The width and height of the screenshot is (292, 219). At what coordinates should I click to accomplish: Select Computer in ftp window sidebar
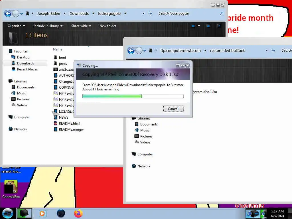point(145,154)
